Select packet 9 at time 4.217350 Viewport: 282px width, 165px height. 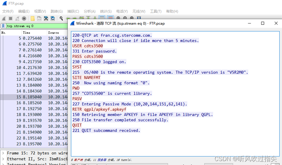[34, 62]
